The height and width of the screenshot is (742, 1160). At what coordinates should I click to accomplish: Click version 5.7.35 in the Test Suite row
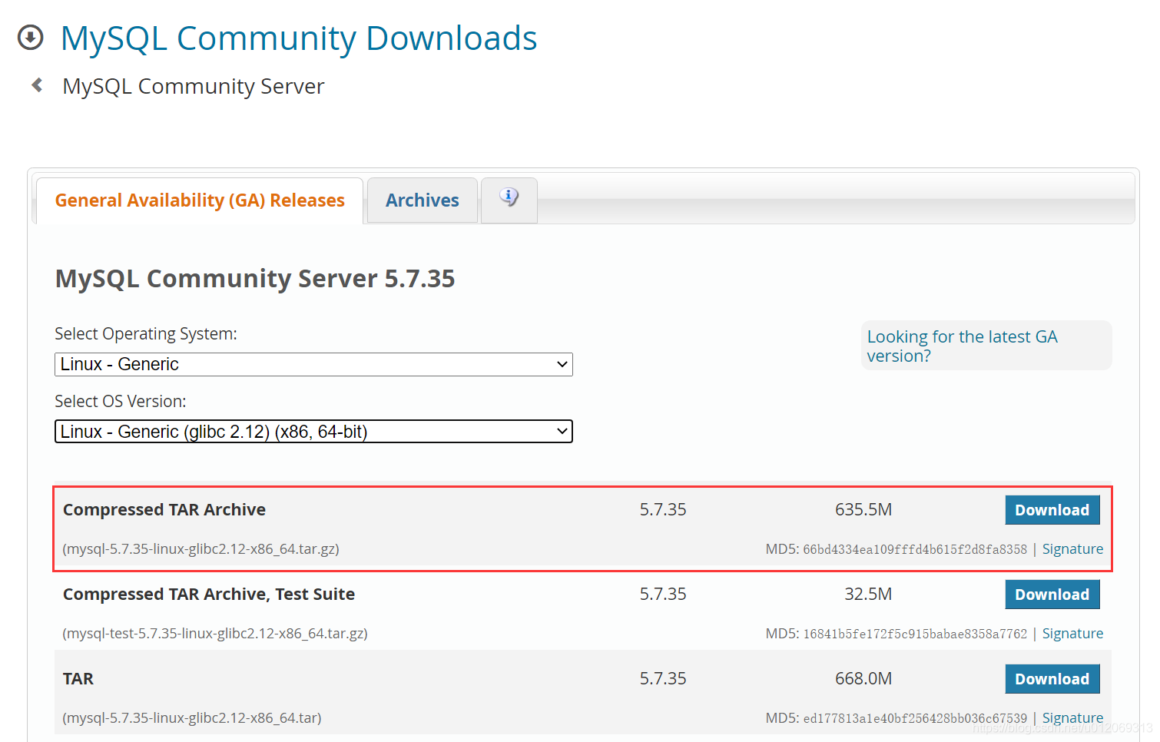663,595
